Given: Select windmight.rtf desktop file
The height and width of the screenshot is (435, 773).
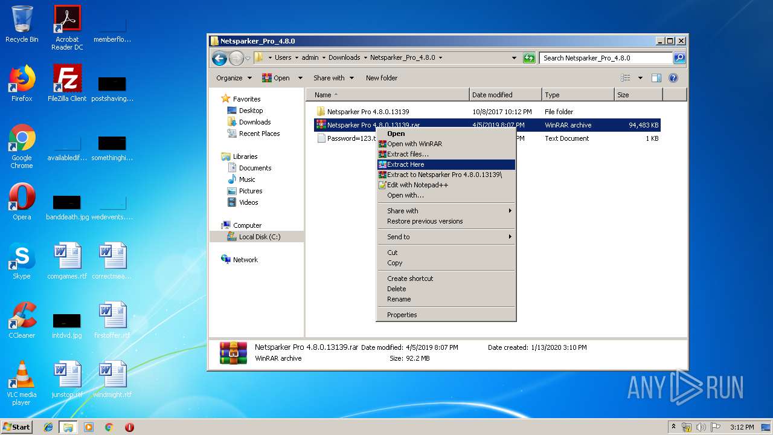Looking at the screenshot, I should coord(112,379).
